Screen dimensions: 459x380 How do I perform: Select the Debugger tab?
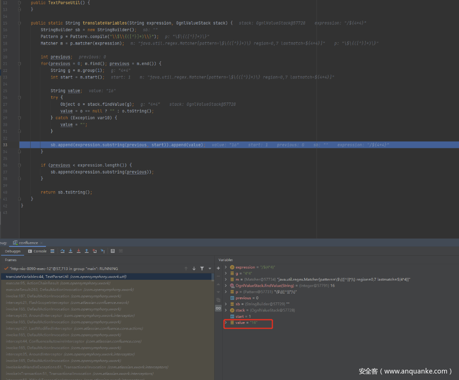pyautogui.click(x=13, y=251)
